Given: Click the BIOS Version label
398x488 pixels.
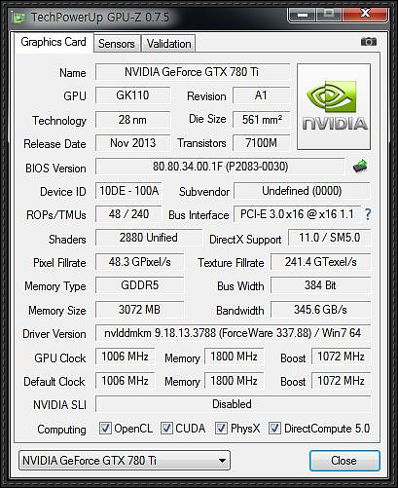Looking at the screenshot, I should coord(55,169).
